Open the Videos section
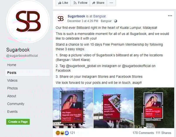 [12, 81]
